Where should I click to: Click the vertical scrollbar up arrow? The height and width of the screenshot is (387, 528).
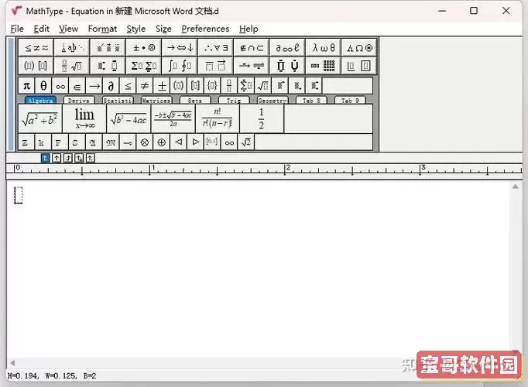[x=515, y=187]
